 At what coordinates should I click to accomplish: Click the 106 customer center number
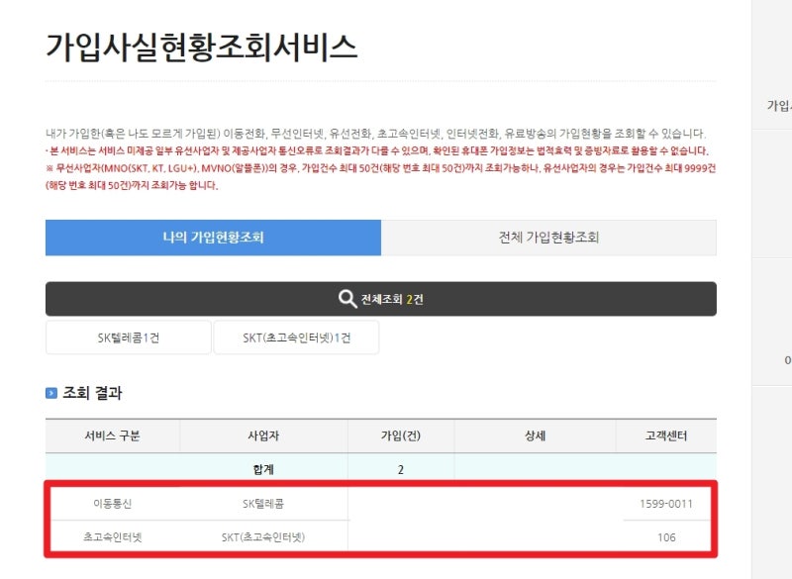[666, 537]
